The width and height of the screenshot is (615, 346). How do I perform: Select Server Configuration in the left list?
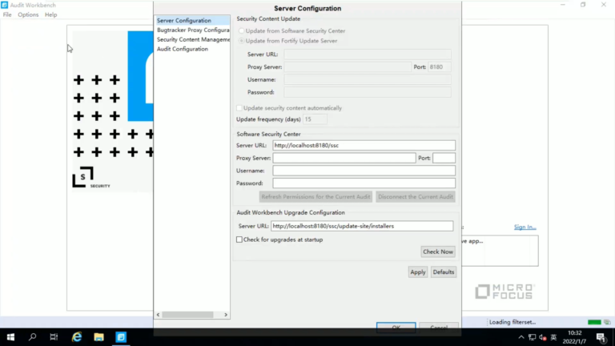(x=192, y=20)
